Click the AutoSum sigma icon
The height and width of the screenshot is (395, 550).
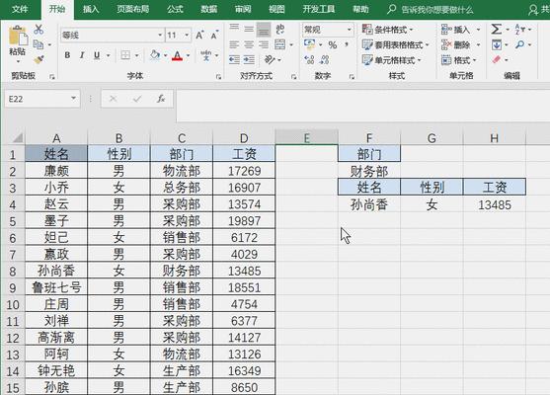(x=497, y=29)
